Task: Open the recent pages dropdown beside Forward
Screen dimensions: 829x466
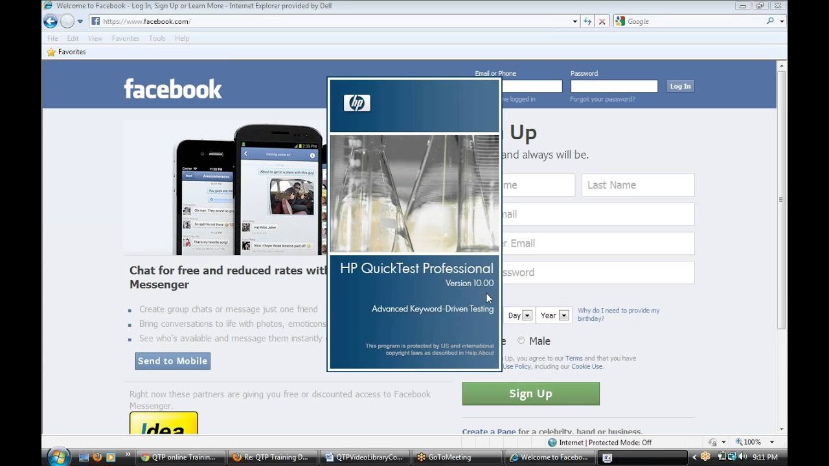Action: pos(80,21)
